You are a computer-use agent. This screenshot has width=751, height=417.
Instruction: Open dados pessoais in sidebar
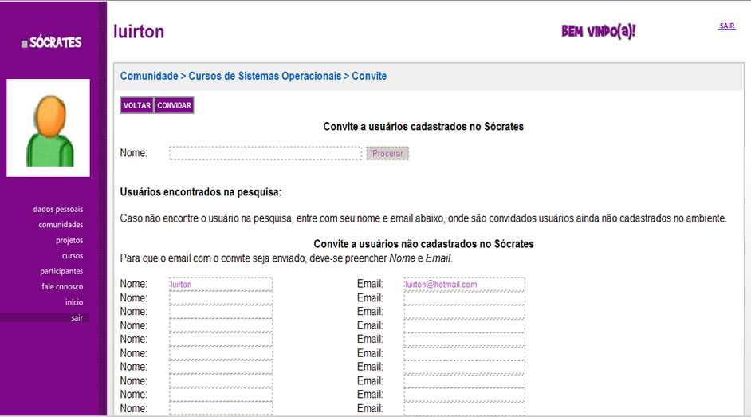tap(58, 210)
